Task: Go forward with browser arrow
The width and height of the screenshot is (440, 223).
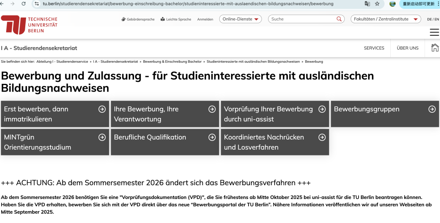Action: (x=12, y=4)
